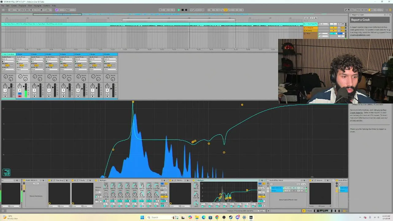Toggle Key Map Mode switch
The image size is (393, 221).
tap(352, 10)
